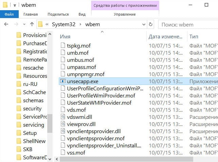
Task: Go up one folder level
Action: [32, 24]
